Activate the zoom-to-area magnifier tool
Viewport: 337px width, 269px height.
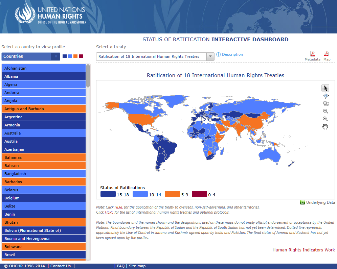[325, 104]
